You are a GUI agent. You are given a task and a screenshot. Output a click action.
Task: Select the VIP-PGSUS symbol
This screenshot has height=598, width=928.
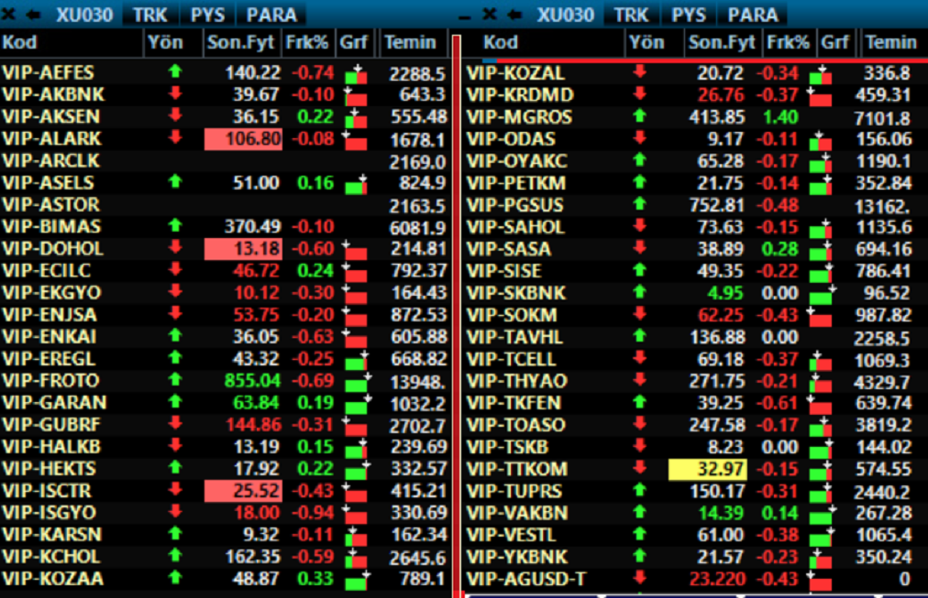pyautogui.click(x=515, y=205)
